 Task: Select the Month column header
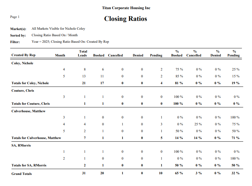tap(60, 55)
